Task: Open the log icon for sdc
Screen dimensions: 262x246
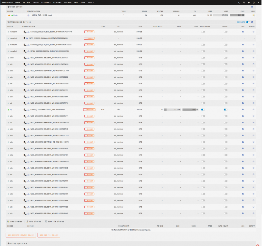Action: (243, 64)
